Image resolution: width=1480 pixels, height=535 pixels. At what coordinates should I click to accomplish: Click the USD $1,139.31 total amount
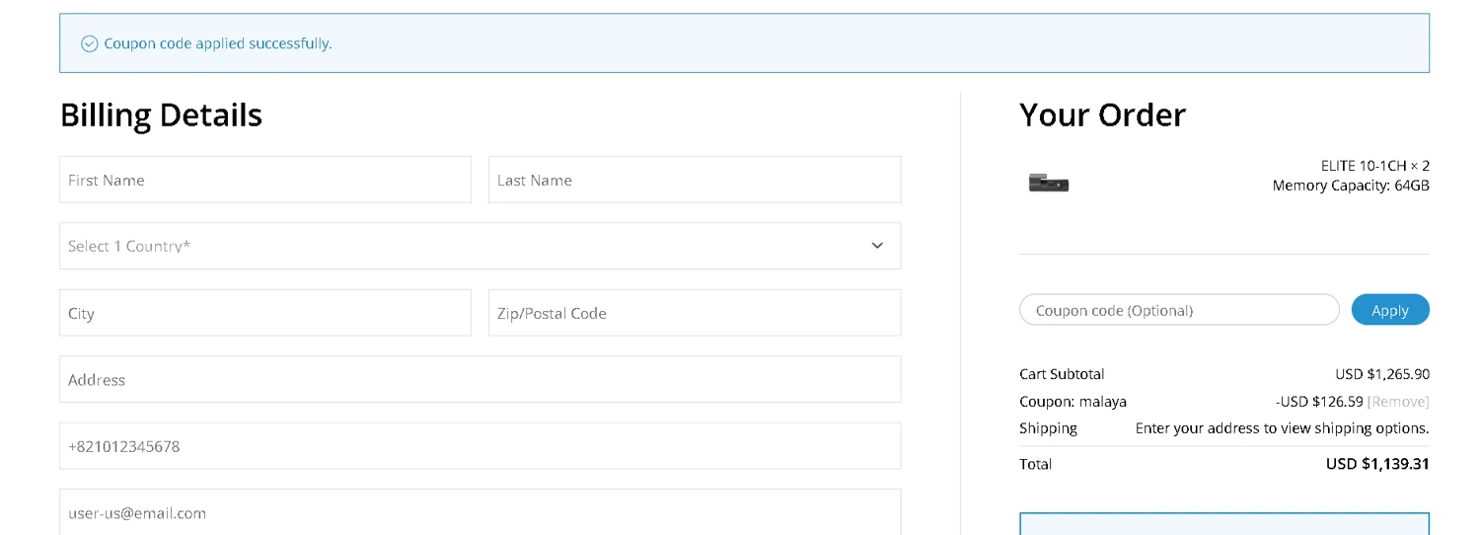pyautogui.click(x=1377, y=464)
